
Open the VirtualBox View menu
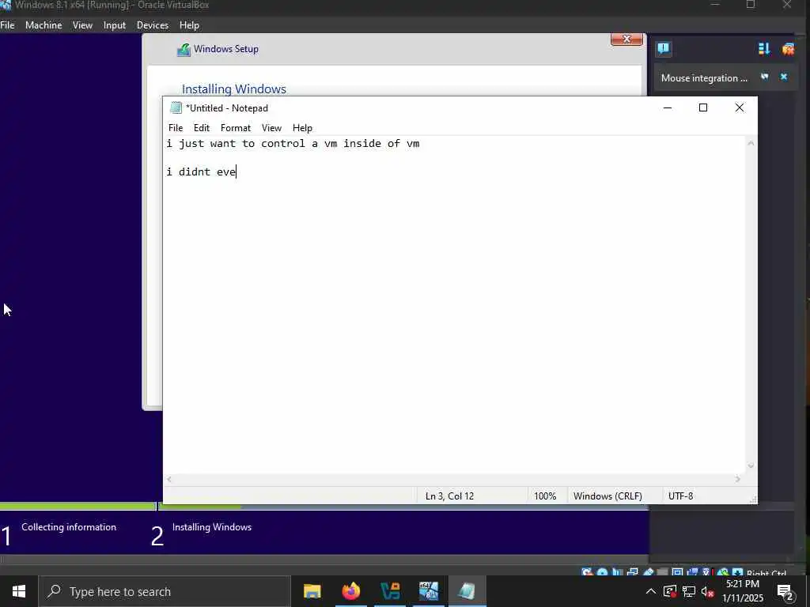click(82, 25)
